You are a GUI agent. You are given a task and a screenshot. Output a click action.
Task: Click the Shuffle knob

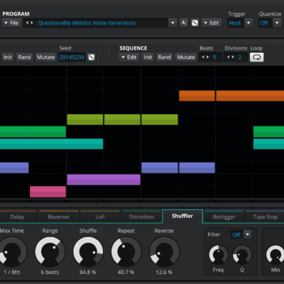(x=88, y=251)
